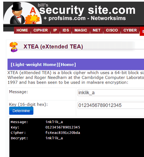Select the MAGIC menu tab

pyautogui.click(x=81, y=30)
